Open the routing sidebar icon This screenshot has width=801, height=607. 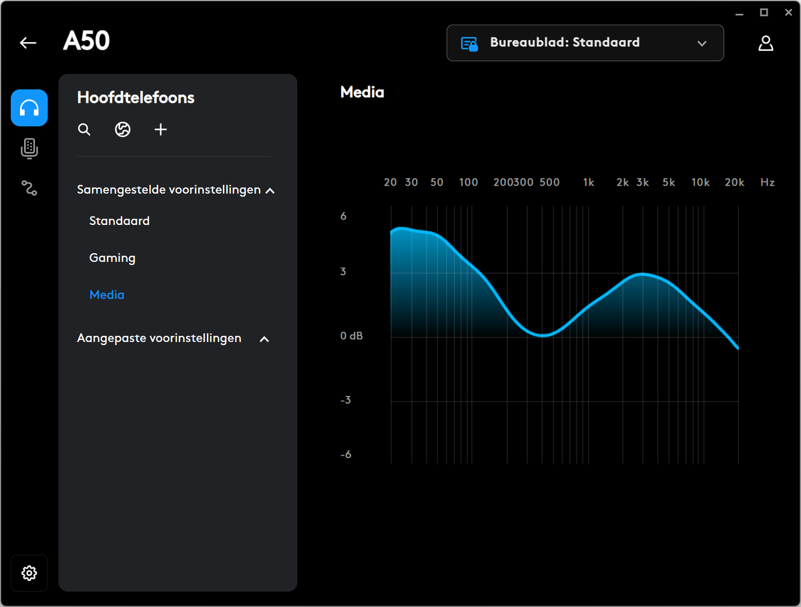click(x=29, y=188)
